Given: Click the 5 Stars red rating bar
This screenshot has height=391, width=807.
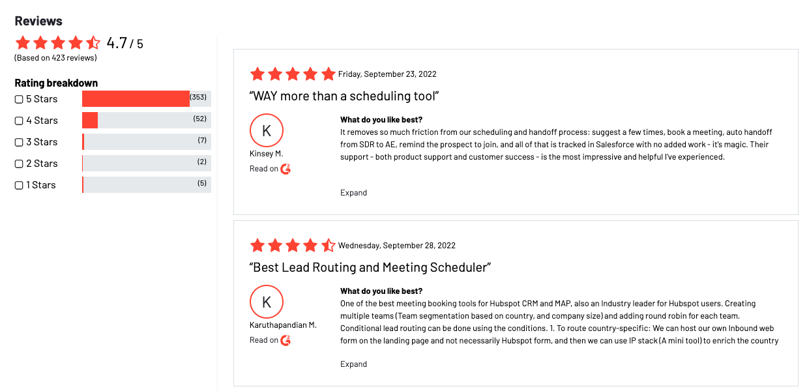Looking at the screenshot, I should click(x=136, y=99).
